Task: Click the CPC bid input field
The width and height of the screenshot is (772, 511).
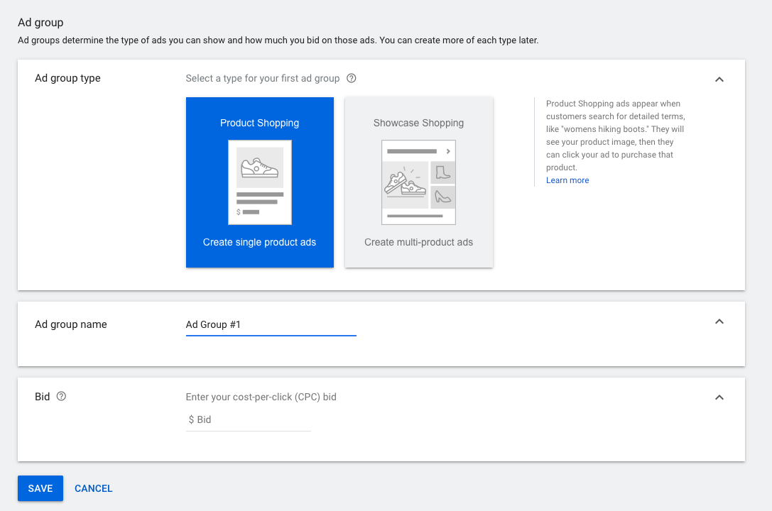Action: (248, 419)
